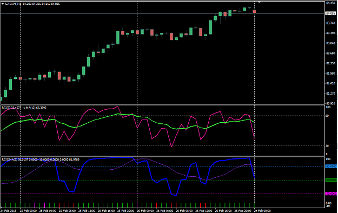Image resolution: width=338 pixels, height=213 pixels.
Task: Click the 25 Feb 20:00 time label
Action: [x=125, y=211]
